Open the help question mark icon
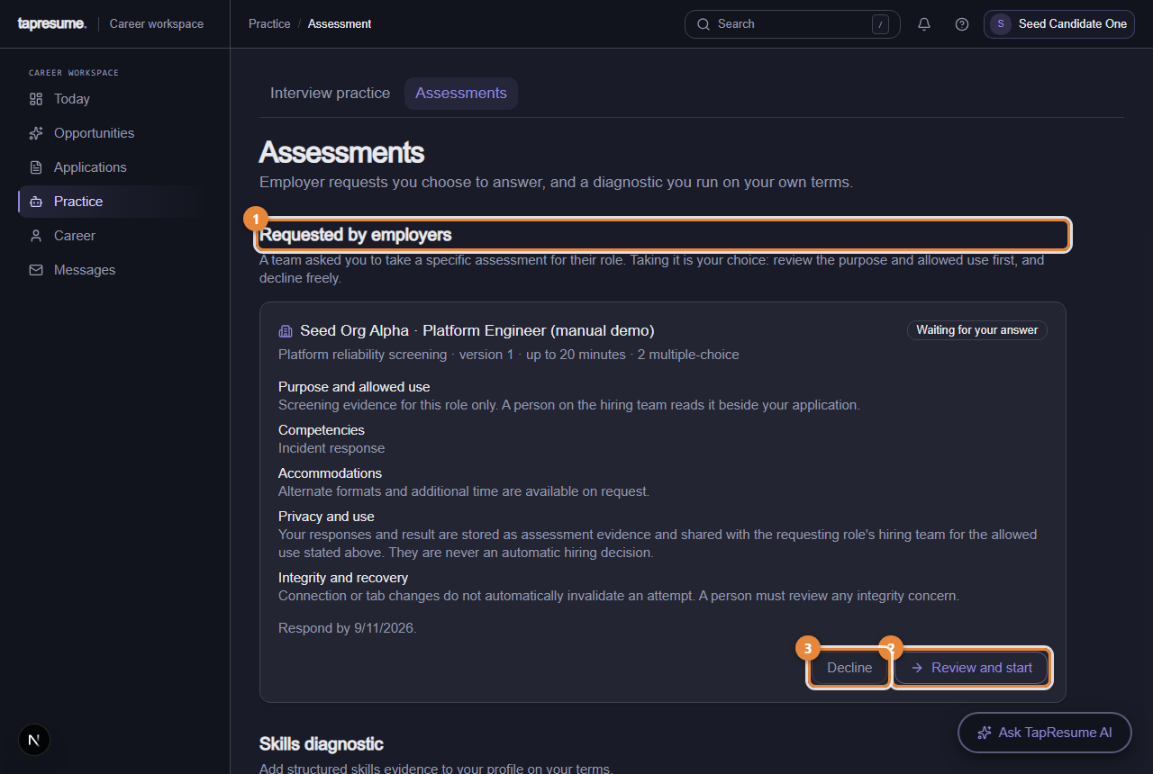This screenshot has height=774, width=1153. coord(962,24)
